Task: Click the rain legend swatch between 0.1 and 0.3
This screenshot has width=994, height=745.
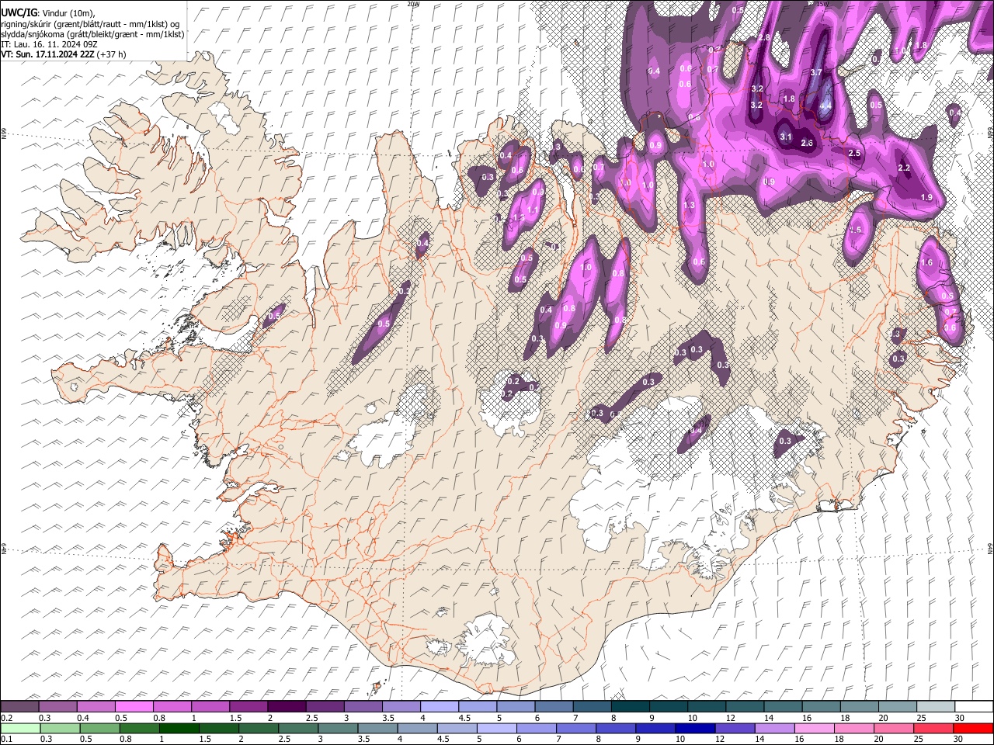Action: [x=19, y=728]
